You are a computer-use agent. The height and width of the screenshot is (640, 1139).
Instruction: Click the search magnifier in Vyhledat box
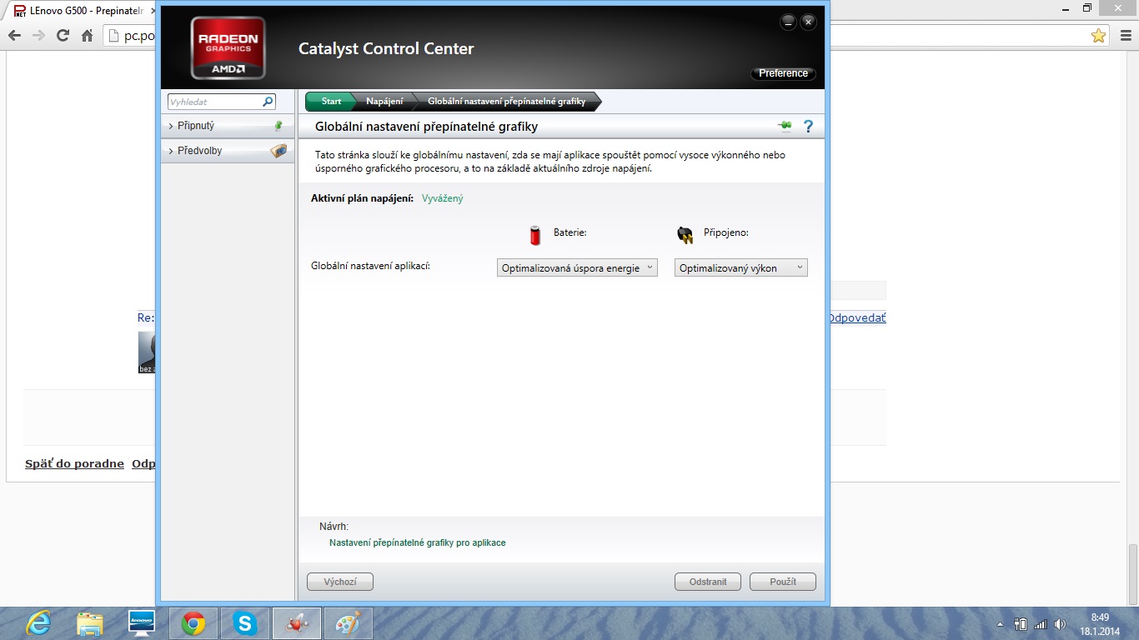[268, 102]
